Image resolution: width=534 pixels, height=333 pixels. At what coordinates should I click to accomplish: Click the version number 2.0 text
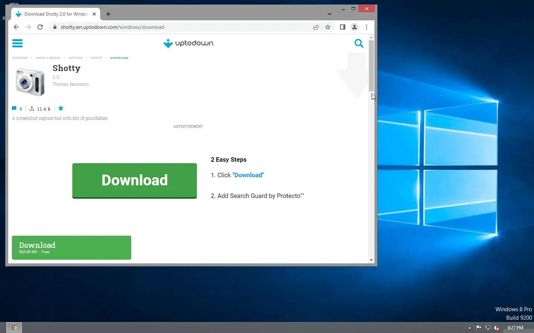coord(56,77)
